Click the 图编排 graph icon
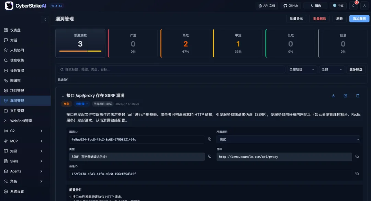This screenshot has width=371, height=201. [6, 80]
